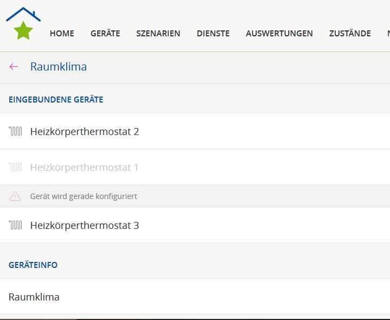Open the Heizkörperthermostat 3 device entry

click(x=85, y=225)
